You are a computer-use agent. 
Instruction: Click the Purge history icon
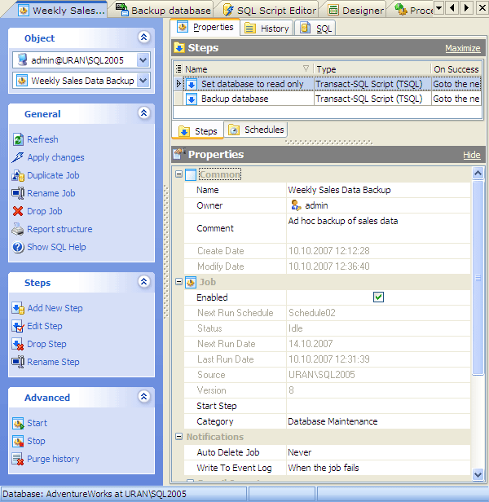(19, 459)
